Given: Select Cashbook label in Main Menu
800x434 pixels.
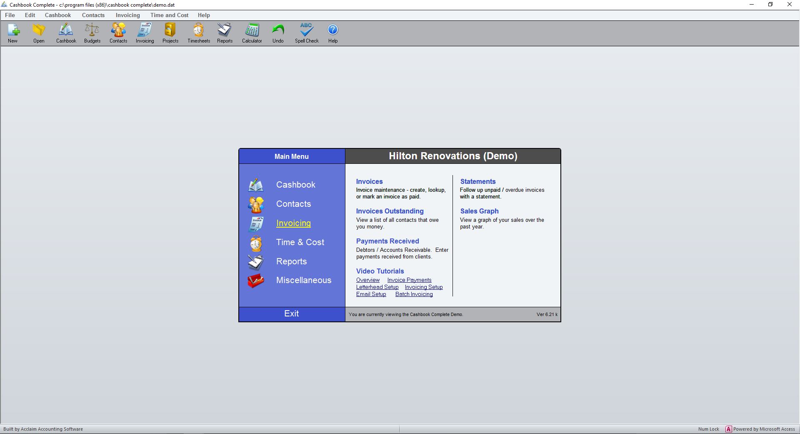Looking at the screenshot, I should click(x=296, y=185).
